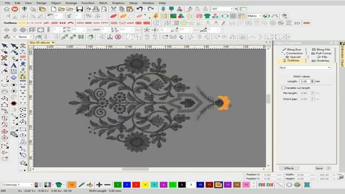Select the Ellipse shape tool
Image resolution: width=345 pixels, height=194 pixels.
pyautogui.click(x=23, y=135)
